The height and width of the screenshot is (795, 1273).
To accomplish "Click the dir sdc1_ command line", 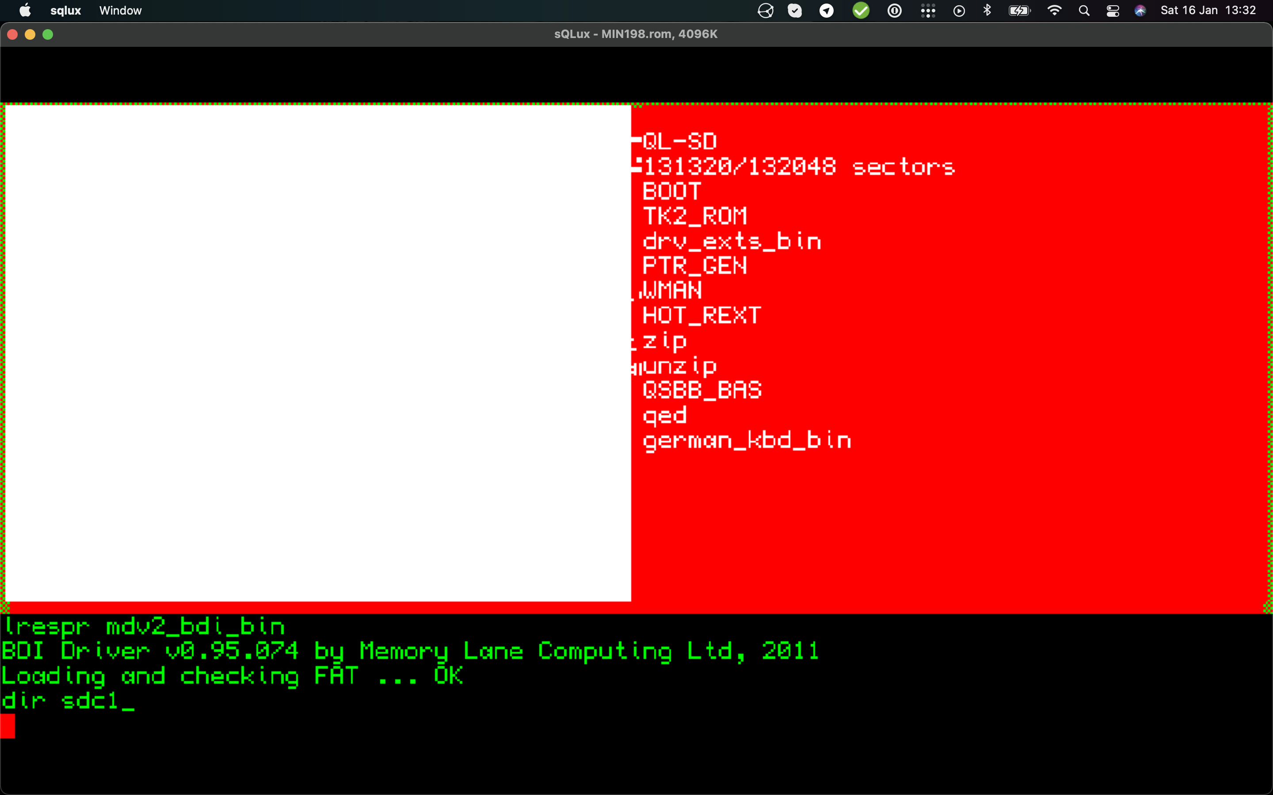I will (68, 701).
